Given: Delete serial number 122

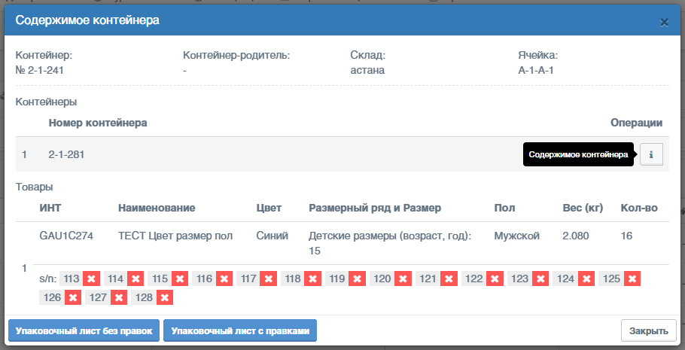Looking at the screenshot, I should (495, 278).
